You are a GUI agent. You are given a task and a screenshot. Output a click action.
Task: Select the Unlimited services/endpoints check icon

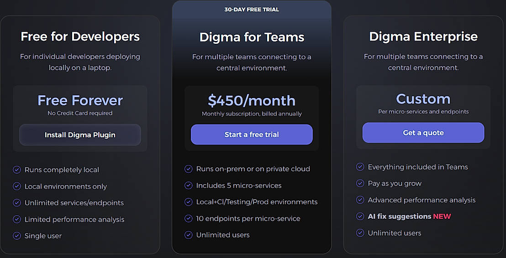pyautogui.click(x=17, y=203)
